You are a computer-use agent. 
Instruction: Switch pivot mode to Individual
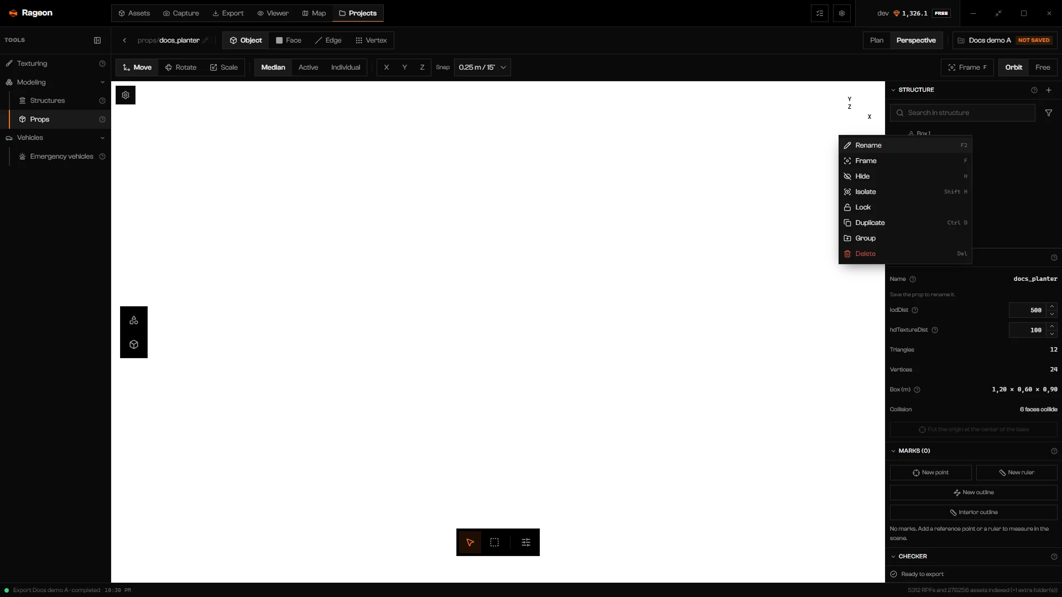point(346,67)
